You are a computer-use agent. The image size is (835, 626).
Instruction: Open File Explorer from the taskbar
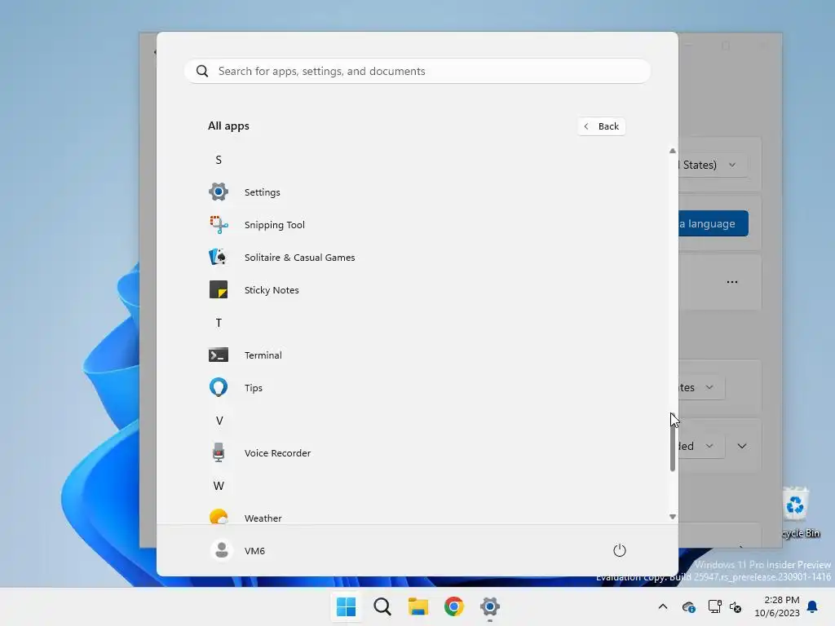418,606
